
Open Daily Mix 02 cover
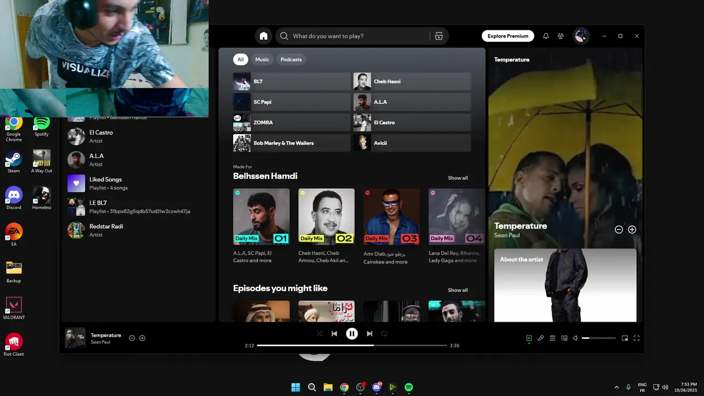point(327,217)
